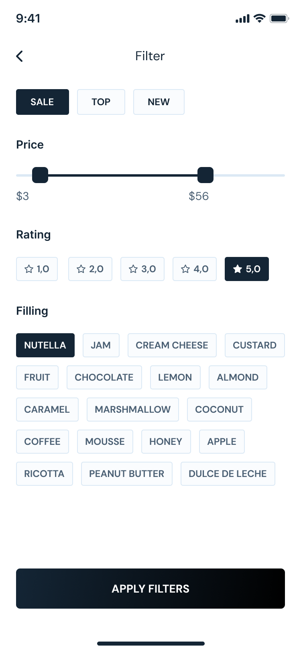Select the PEANUT BUTTER filling chip

click(127, 474)
